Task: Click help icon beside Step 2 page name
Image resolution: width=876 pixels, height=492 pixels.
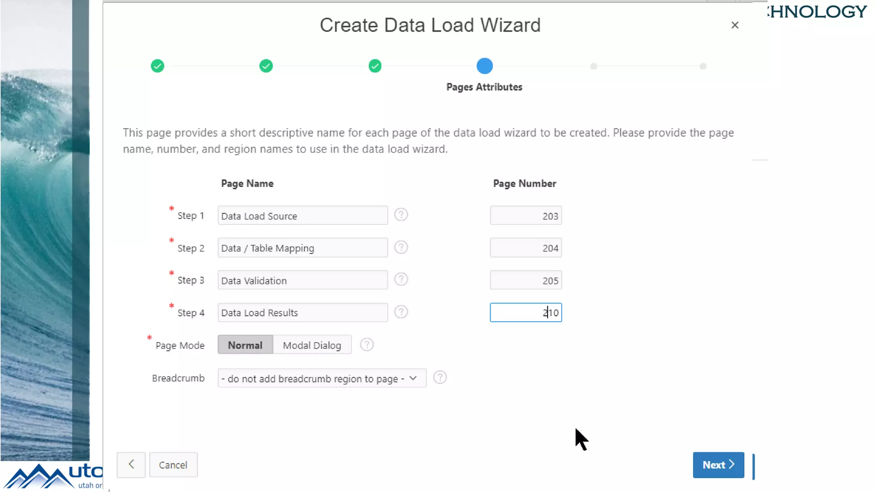Action: [401, 247]
